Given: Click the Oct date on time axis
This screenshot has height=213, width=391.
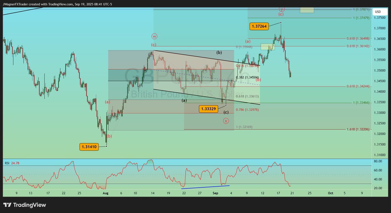Looking at the screenshot, I should pos(330,193).
